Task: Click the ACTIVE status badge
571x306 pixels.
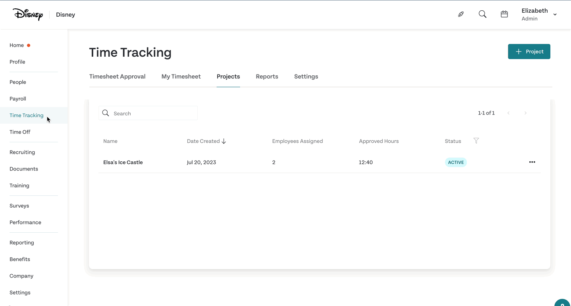Action: point(456,162)
